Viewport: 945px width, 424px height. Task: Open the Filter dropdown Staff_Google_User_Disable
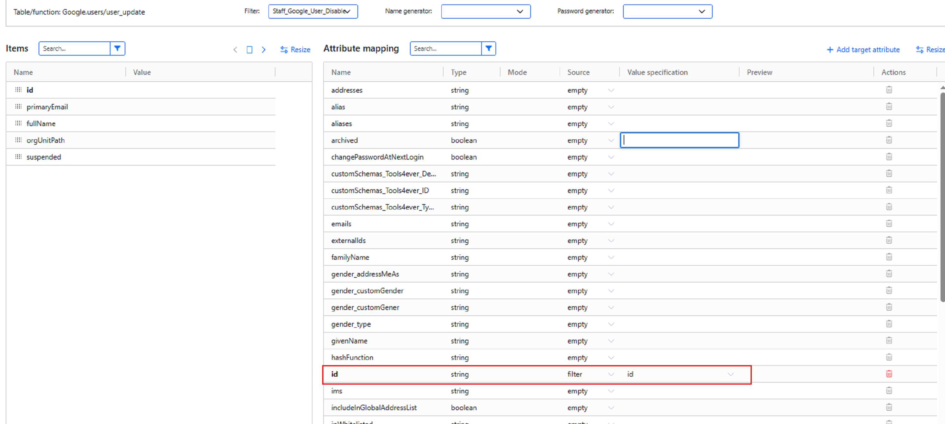pyautogui.click(x=313, y=11)
